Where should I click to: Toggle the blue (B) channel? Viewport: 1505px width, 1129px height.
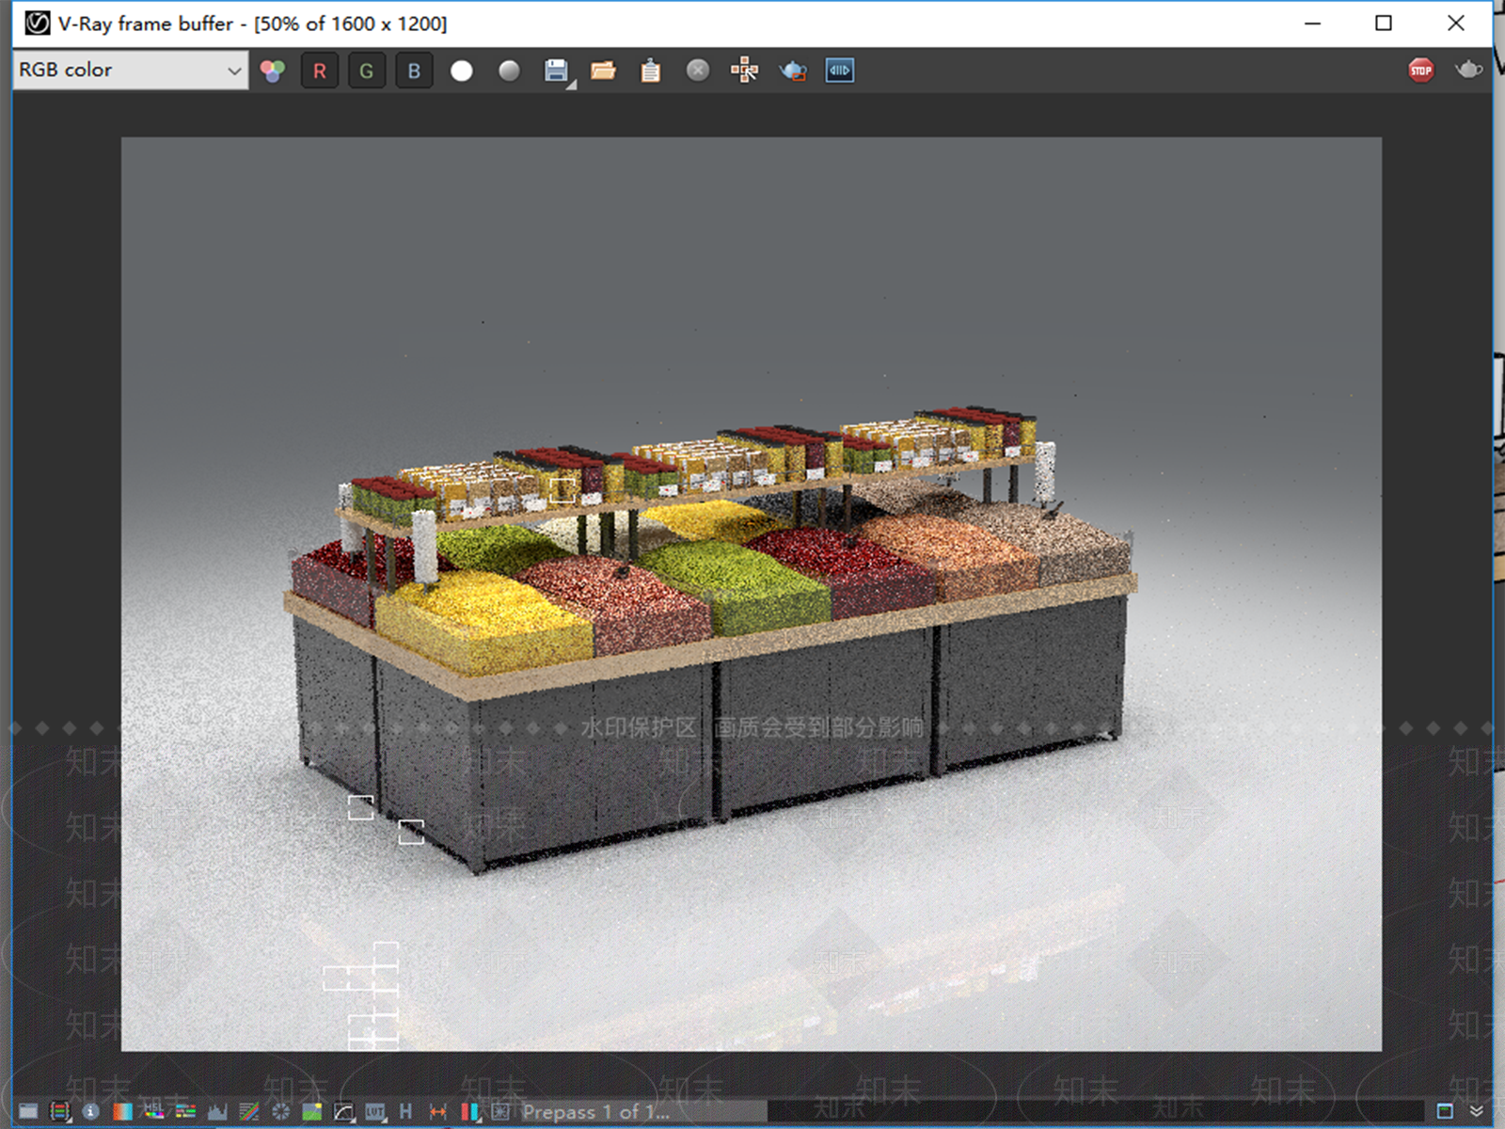coord(414,71)
